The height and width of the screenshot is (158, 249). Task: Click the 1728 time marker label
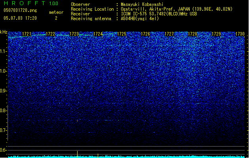pos(193,34)
